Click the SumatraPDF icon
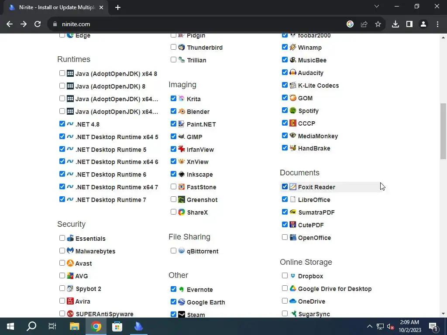This screenshot has height=335, width=447. point(293,212)
